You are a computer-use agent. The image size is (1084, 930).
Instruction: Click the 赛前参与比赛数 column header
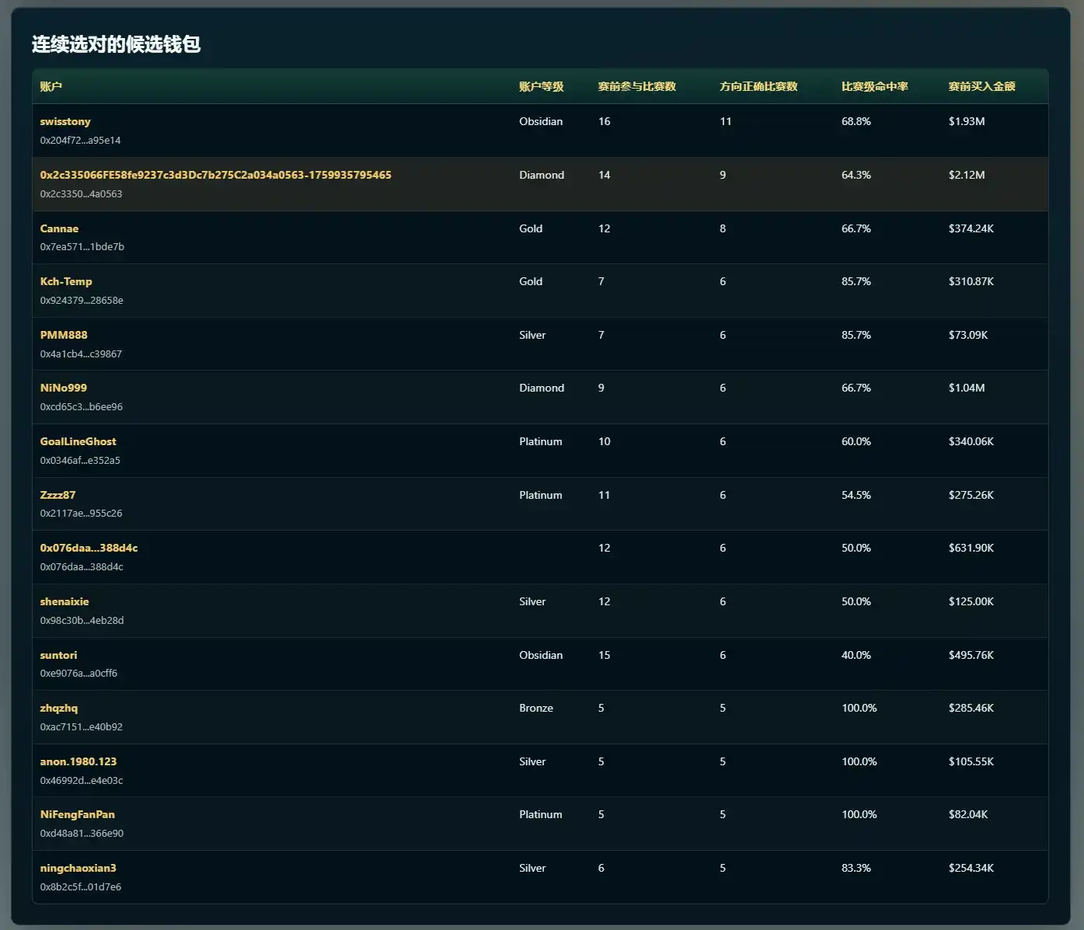tap(637, 86)
